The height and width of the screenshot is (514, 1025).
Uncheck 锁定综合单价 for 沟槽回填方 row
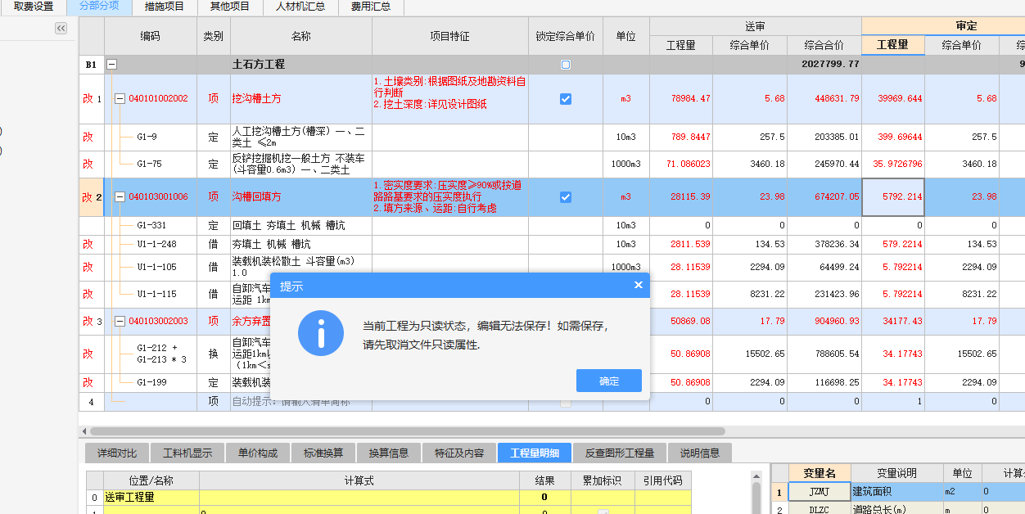pos(566,197)
